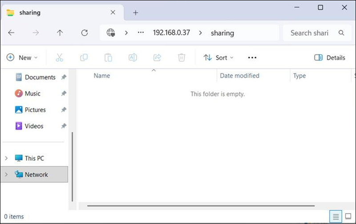Click the Share icon in toolbar
This screenshot has height=224, width=356.
[x=157, y=58]
